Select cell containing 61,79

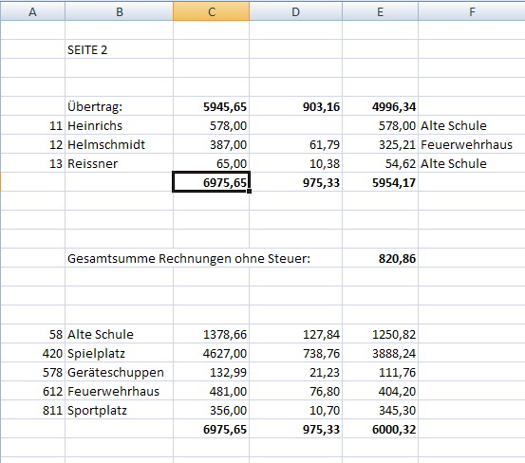[295, 144]
